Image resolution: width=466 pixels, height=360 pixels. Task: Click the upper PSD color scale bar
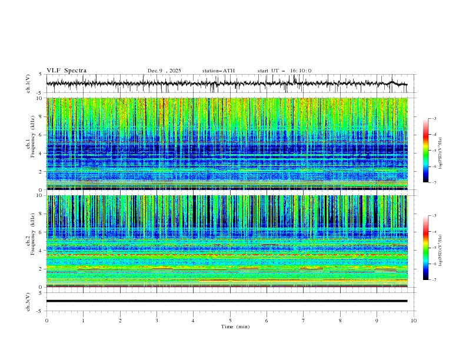425,151
